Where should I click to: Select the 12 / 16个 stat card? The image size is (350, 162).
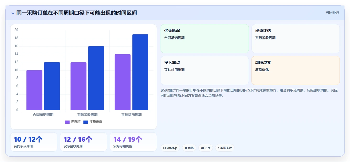point(84,142)
